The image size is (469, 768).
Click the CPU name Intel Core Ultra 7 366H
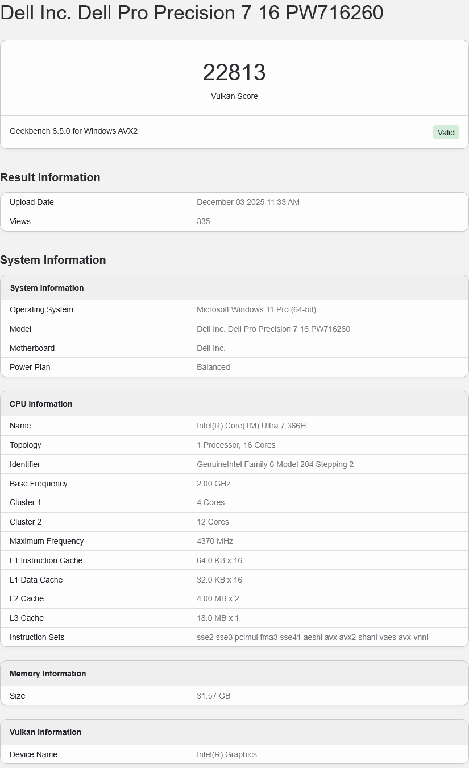[251, 426]
